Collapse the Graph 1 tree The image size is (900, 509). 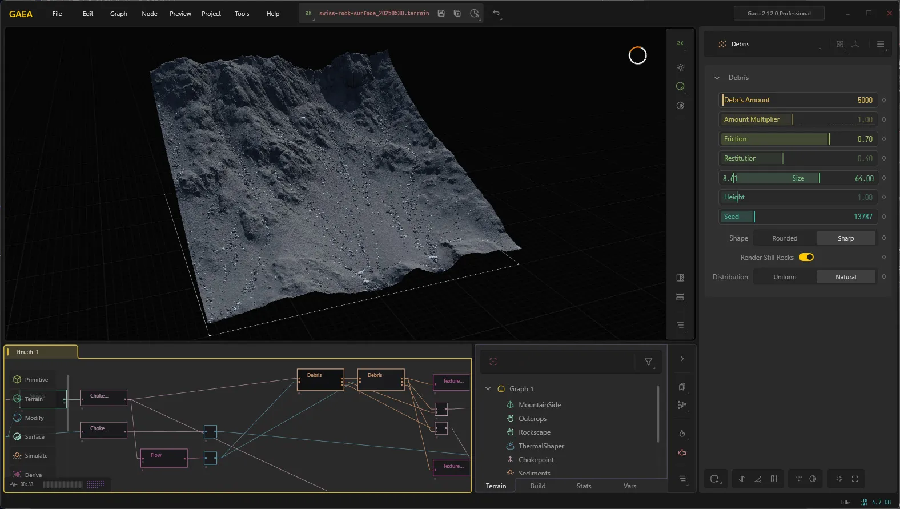488,388
